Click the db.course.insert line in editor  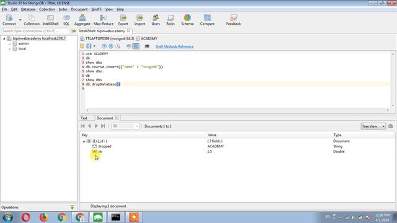pos(124,67)
